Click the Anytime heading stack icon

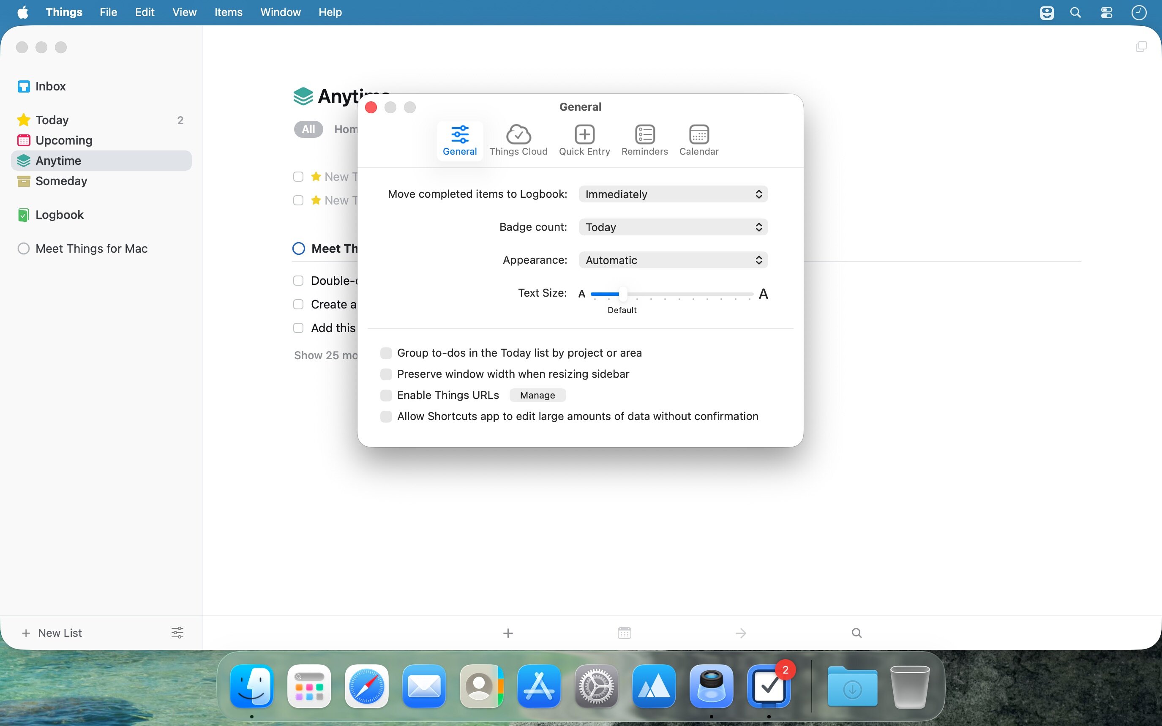point(303,96)
